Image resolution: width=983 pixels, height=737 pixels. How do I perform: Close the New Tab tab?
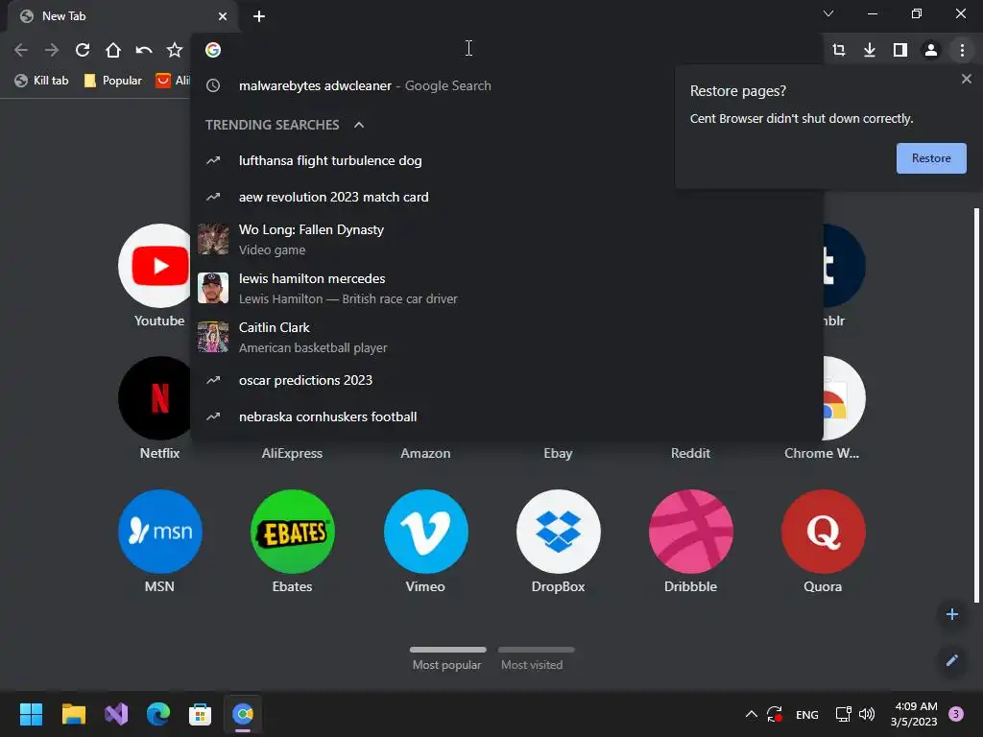223,16
